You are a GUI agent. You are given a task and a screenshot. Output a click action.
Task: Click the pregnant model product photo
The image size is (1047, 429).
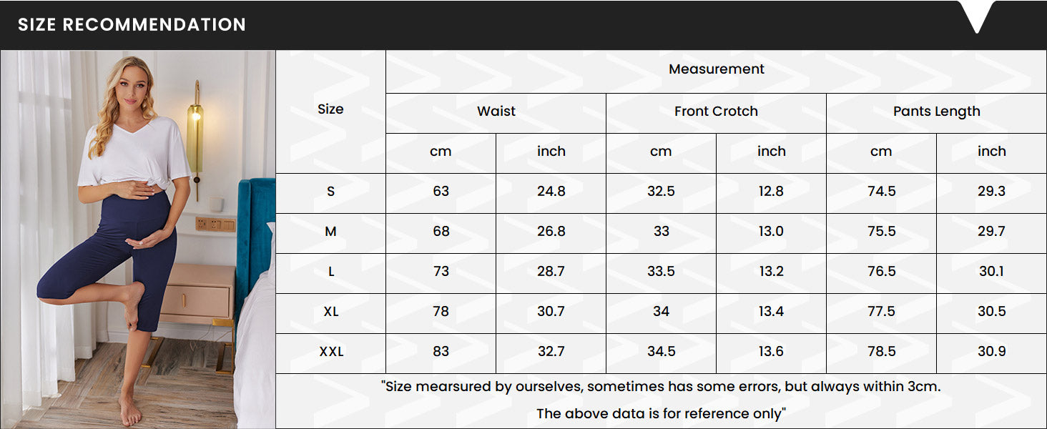(138, 239)
